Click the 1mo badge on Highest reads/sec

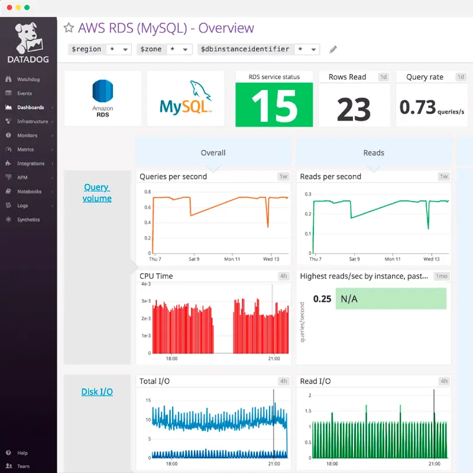tap(441, 276)
